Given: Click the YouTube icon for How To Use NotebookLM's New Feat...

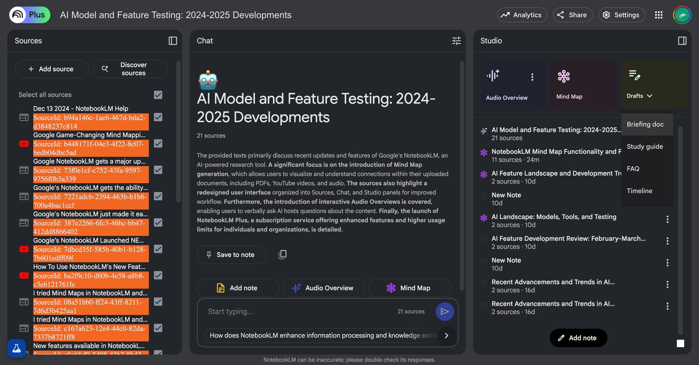Looking at the screenshot, I should 24,275.
